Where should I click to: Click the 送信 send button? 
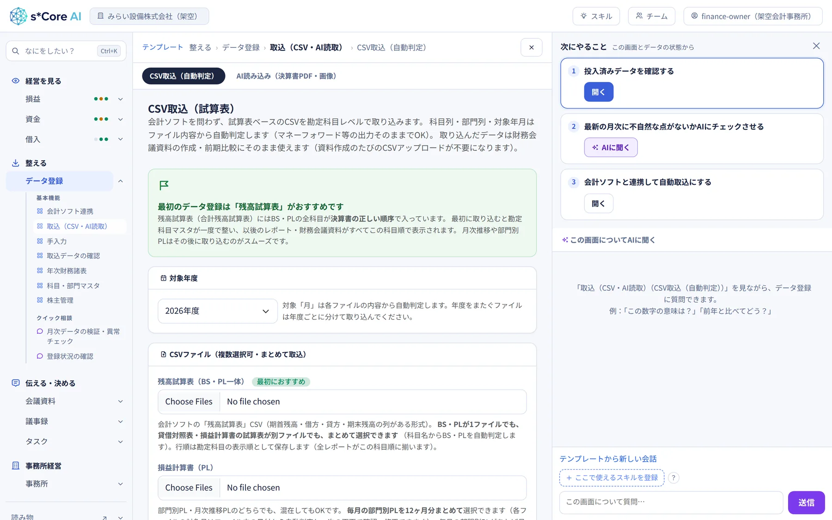[806, 502]
